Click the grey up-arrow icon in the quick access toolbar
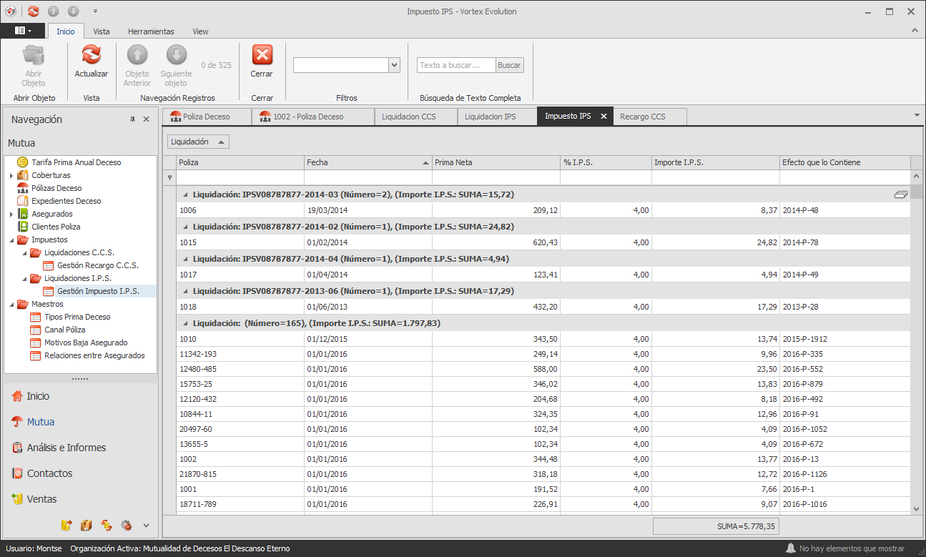Screen dimensions: 926x557 tap(54, 11)
